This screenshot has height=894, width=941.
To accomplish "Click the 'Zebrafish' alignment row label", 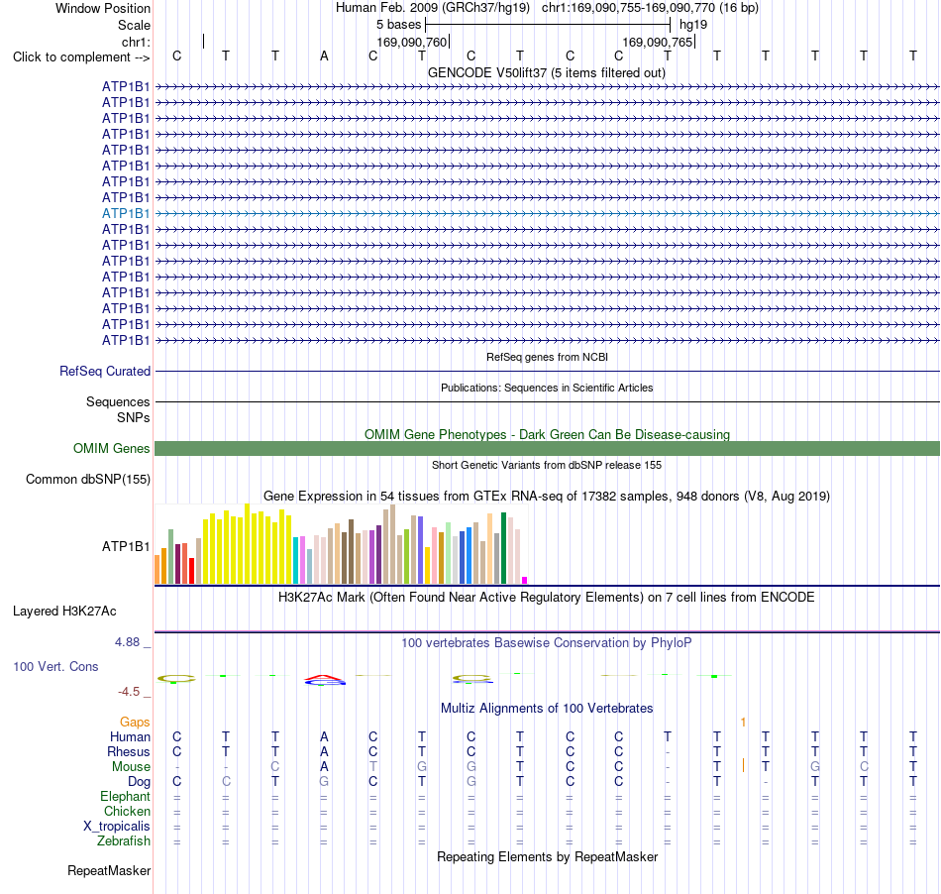I will coord(124,841).
